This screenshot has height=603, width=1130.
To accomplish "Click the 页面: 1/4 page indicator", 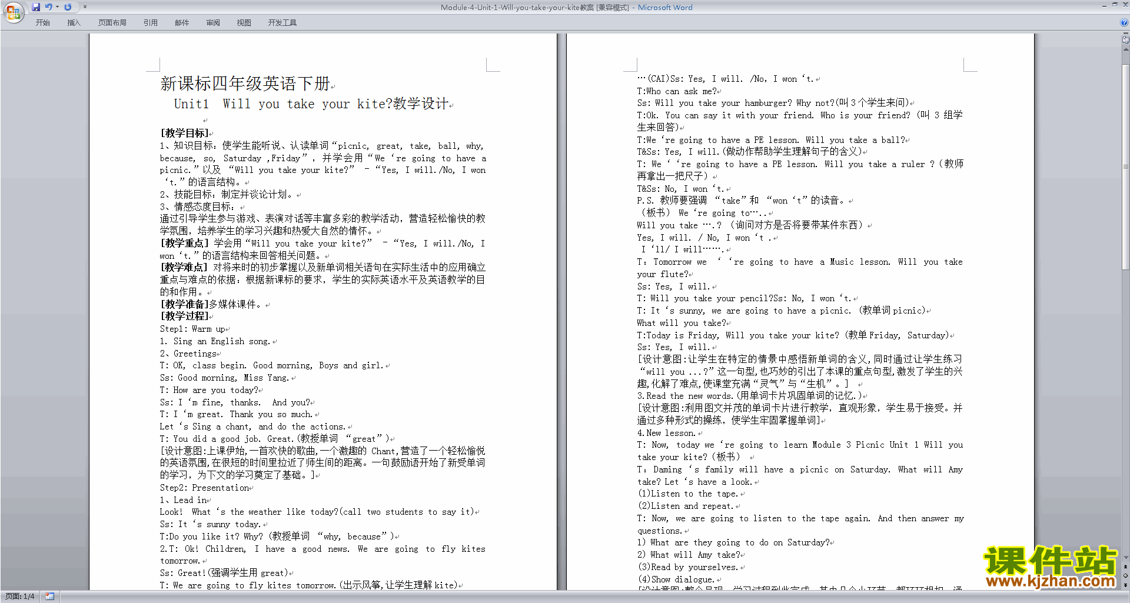I will tap(20, 597).
